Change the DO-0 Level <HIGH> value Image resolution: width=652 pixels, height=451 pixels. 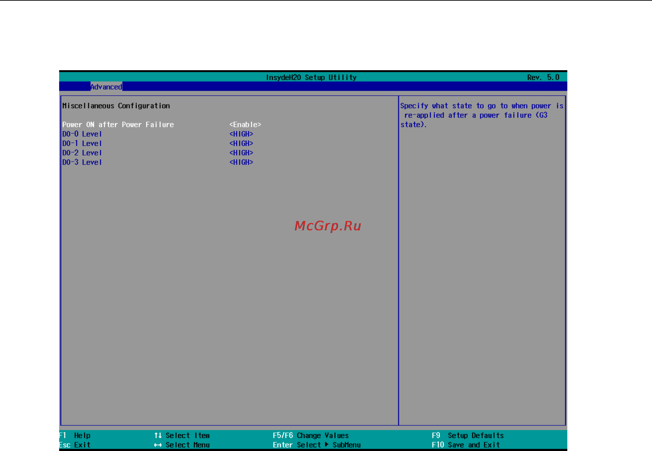tap(241, 134)
